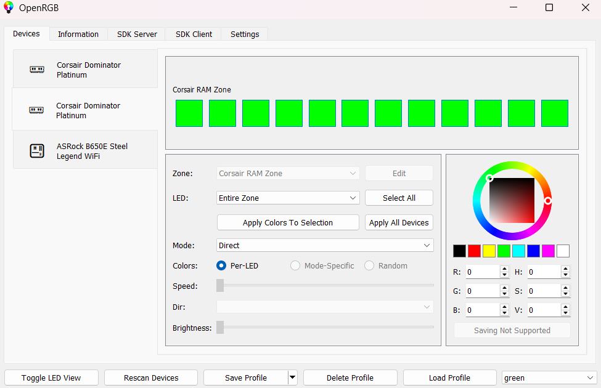Screen dimensions: 601x388
Task: Decrease the S value with down arrow
Action: pyautogui.click(x=565, y=294)
